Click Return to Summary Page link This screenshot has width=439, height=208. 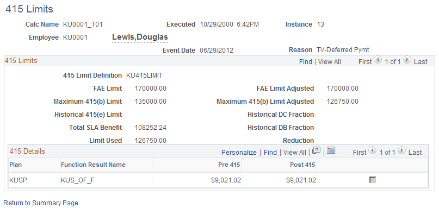(x=41, y=203)
